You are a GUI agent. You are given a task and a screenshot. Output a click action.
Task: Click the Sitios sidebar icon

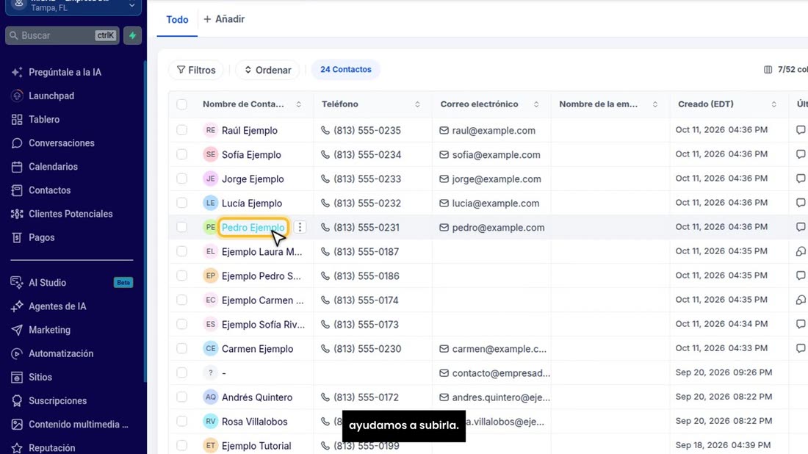pos(17,377)
